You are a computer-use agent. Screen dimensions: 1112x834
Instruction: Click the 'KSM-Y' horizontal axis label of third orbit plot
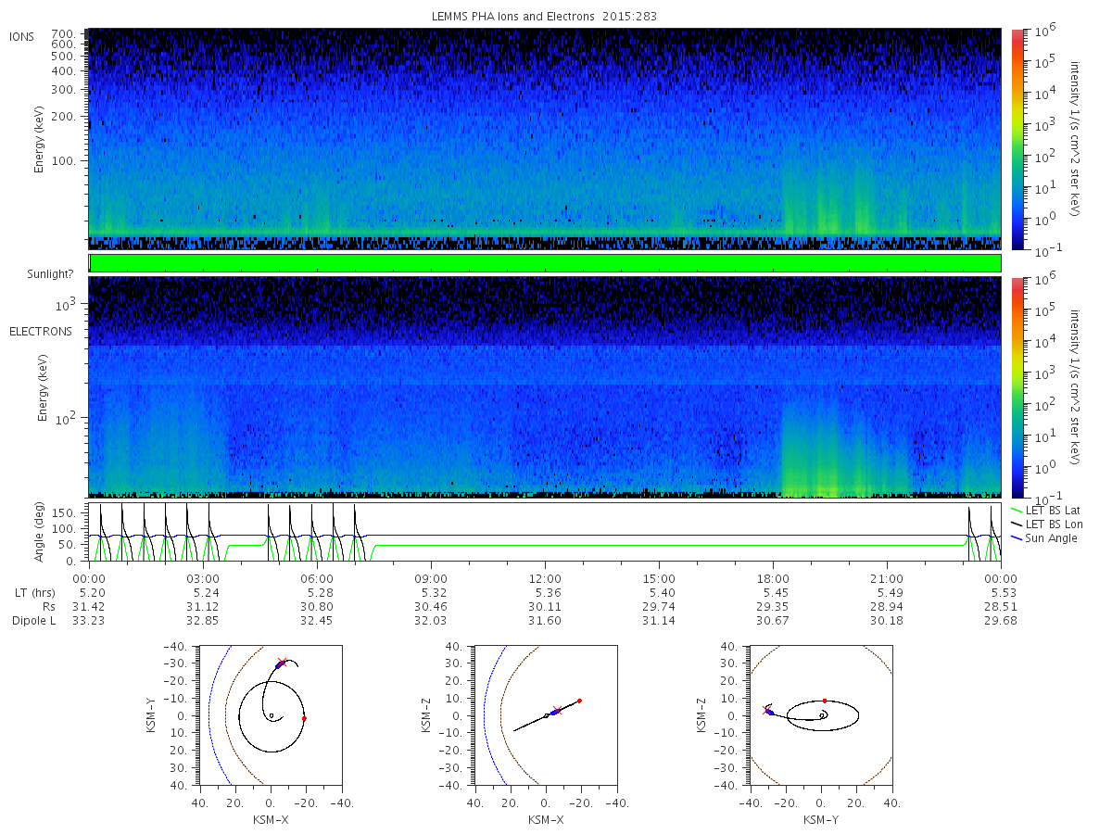click(x=820, y=820)
